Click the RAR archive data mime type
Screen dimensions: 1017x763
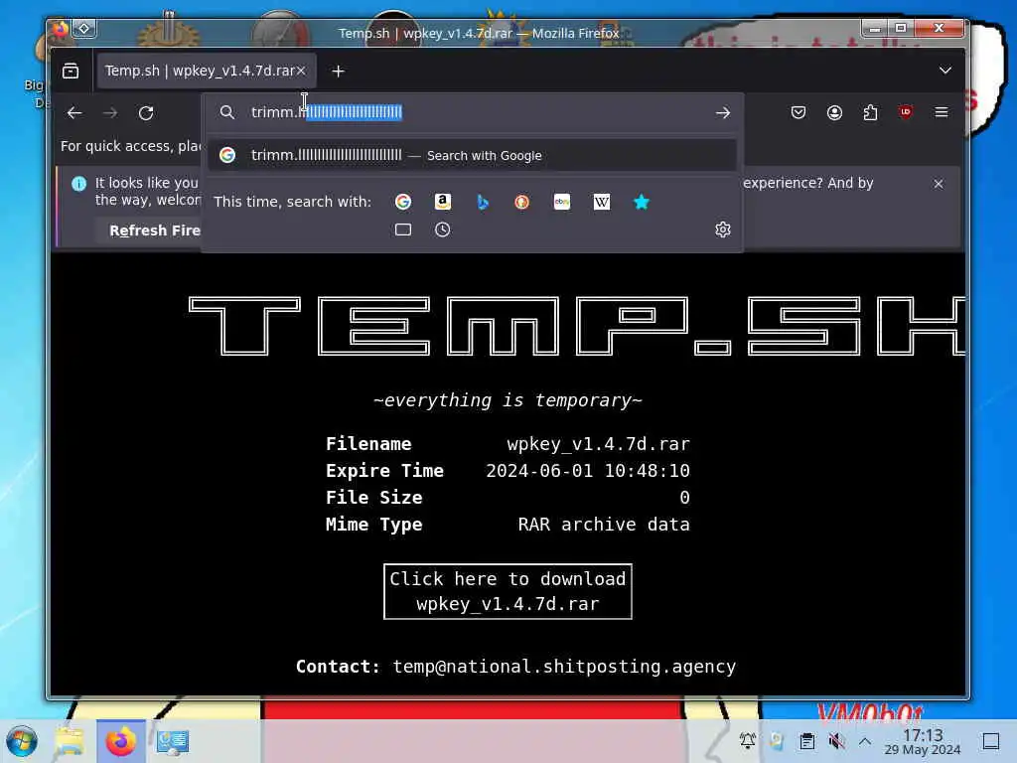pyautogui.click(x=603, y=525)
